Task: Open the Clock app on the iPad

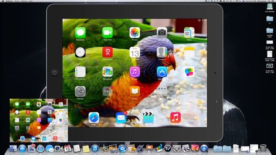Action: point(80,52)
